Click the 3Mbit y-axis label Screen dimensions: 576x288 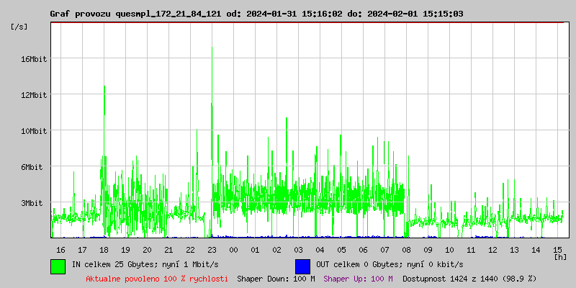(33, 203)
